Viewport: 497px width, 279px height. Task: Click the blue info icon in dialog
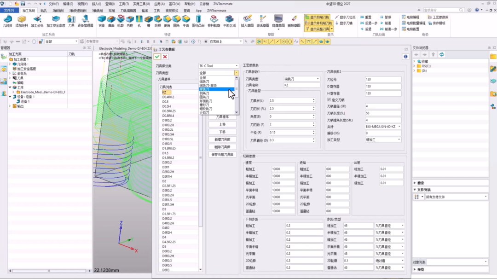(x=405, y=57)
